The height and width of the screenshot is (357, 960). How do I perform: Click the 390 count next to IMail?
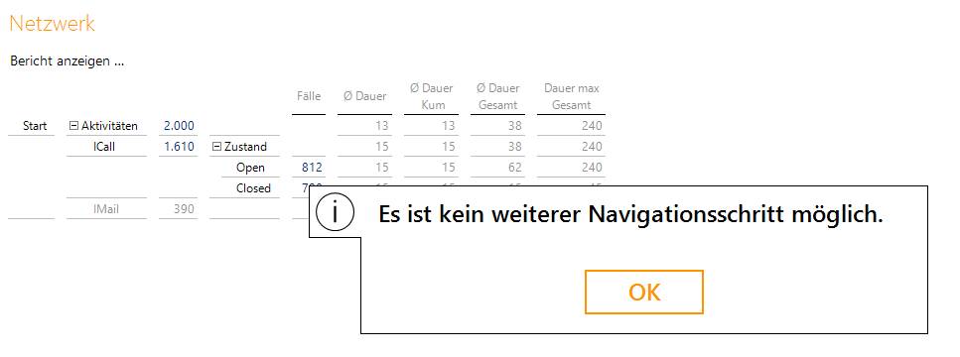(x=183, y=209)
